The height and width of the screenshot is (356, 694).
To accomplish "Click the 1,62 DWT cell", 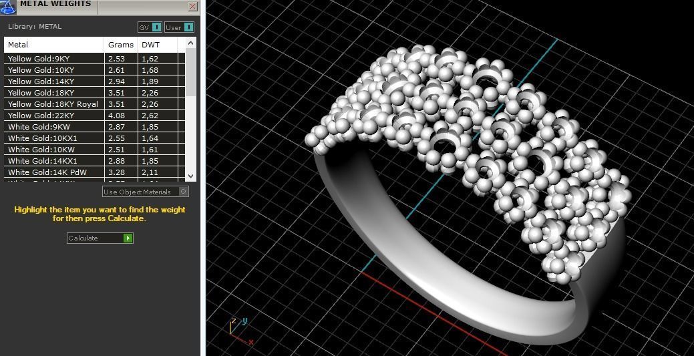I will click(158, 59).
